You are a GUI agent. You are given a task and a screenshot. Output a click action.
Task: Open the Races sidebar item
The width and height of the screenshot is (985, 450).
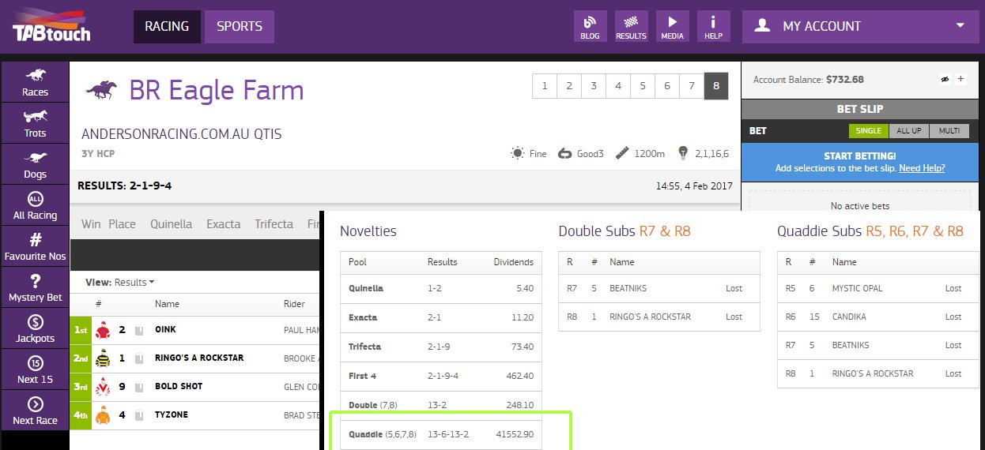pos(35,82)
